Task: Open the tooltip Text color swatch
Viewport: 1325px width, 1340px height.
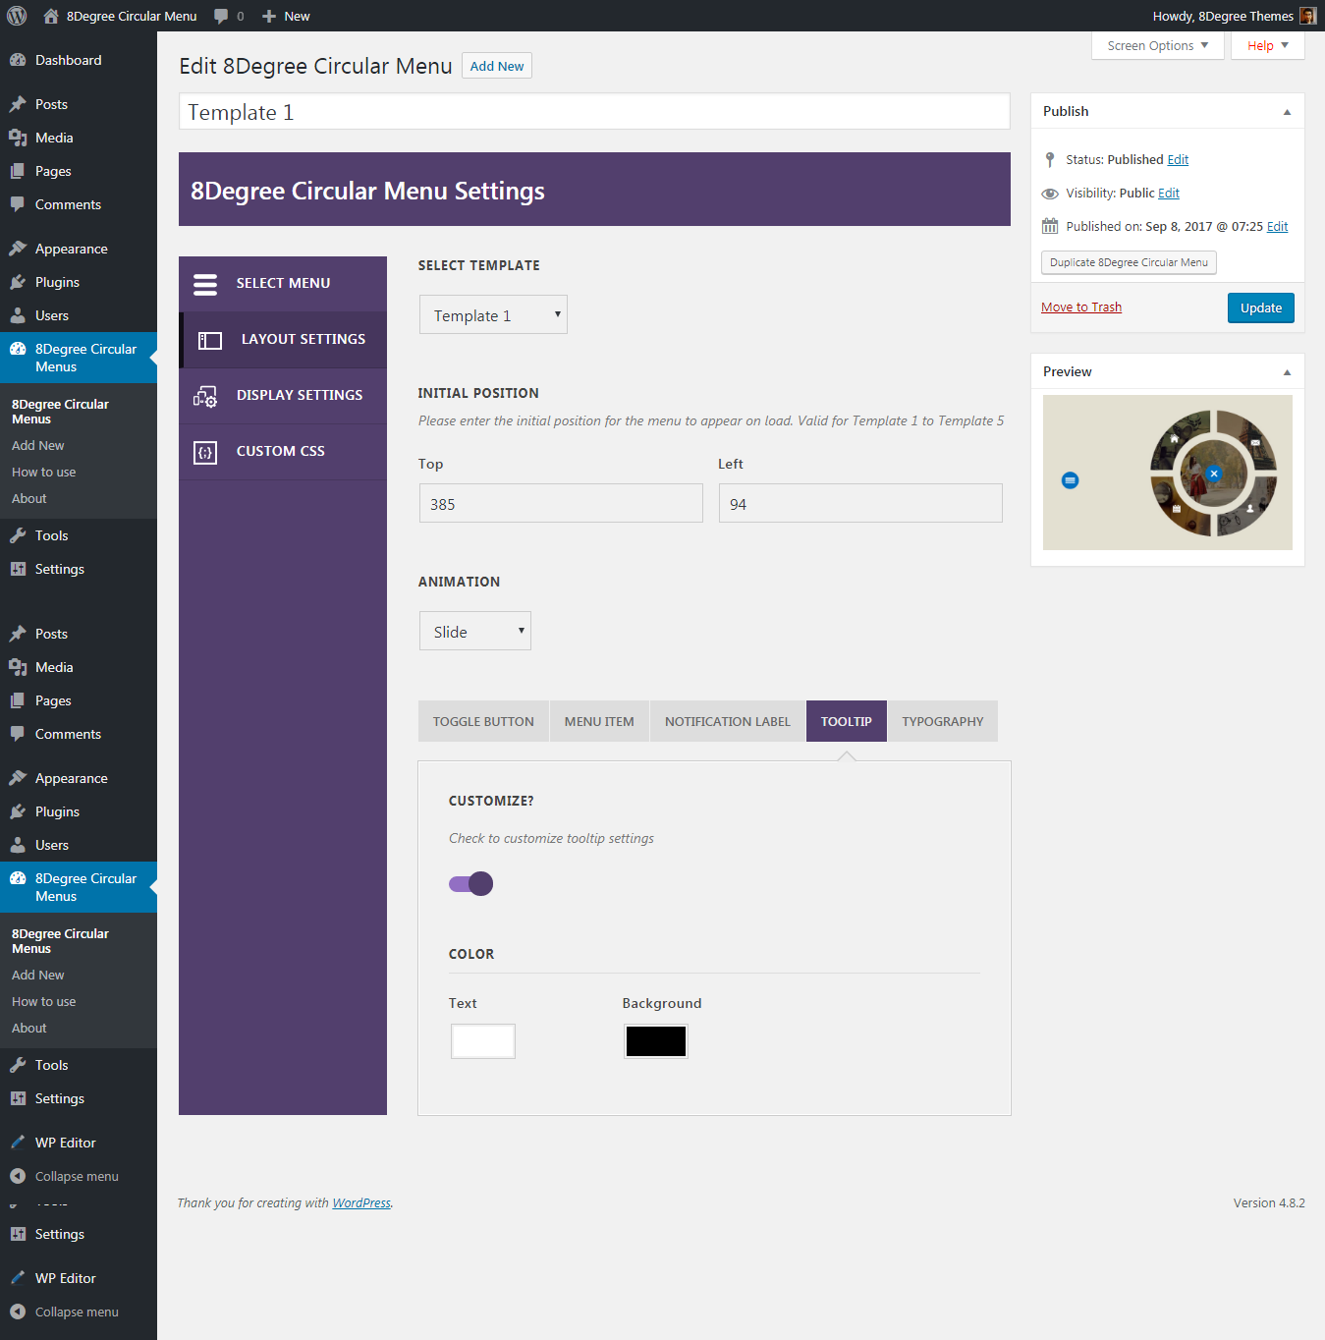Action: coord(483,1041)
